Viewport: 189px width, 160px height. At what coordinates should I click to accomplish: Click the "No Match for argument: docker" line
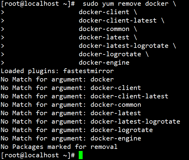point(57,80)
